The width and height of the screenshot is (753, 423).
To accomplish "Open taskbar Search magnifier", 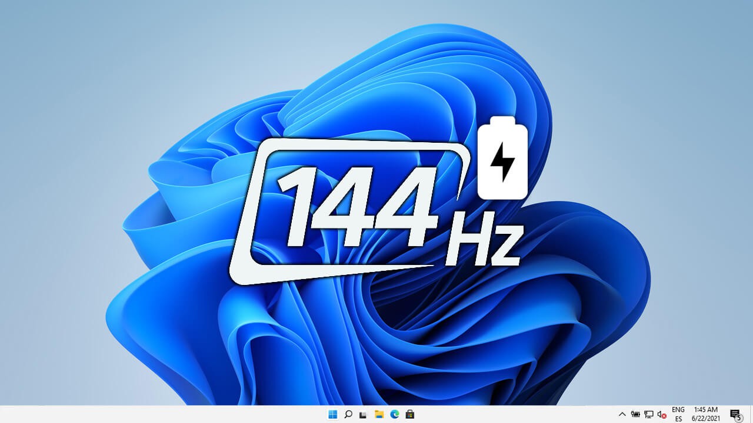I will 348,414.
